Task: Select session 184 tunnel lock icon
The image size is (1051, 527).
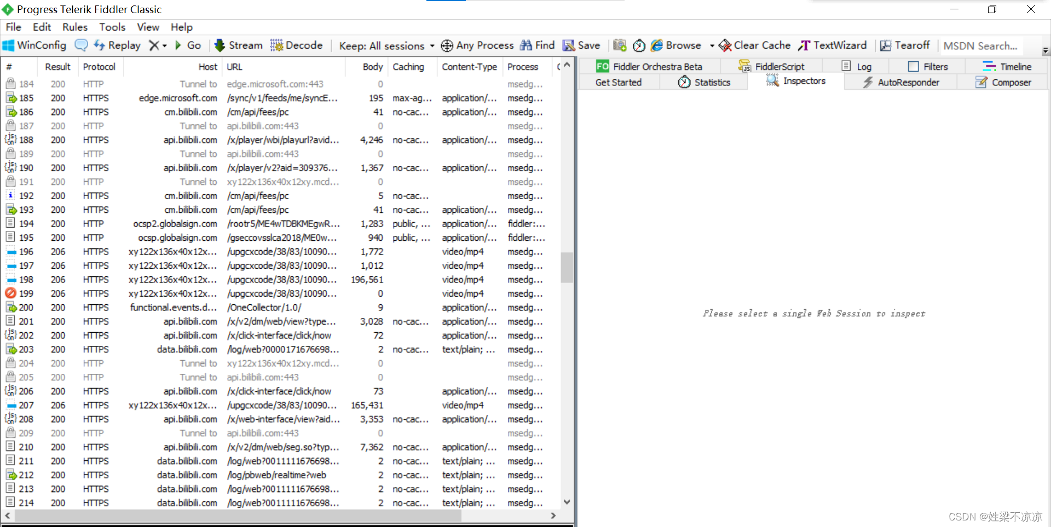Action: (10, 84)
